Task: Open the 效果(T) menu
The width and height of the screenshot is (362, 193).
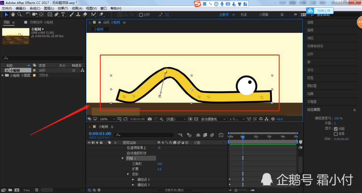Action: pos(63,8)
